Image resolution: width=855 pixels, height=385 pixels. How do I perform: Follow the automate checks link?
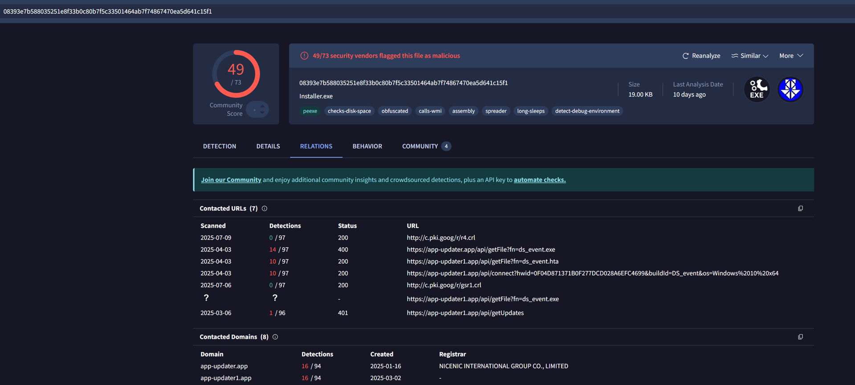[540, 180]
